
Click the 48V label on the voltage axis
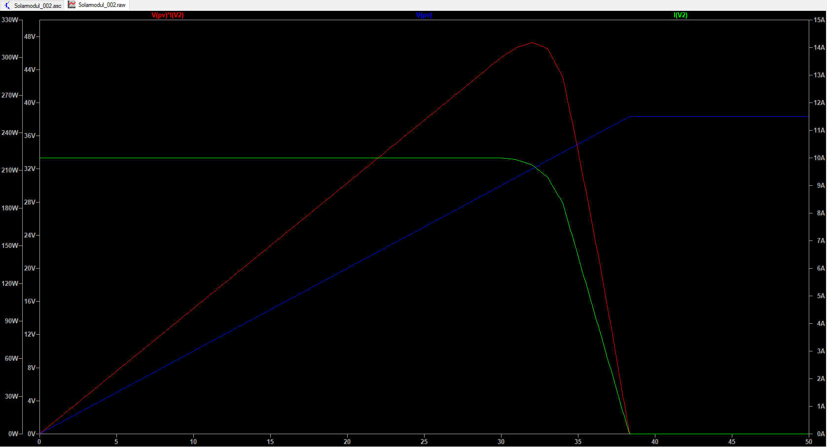pos(30,36)
